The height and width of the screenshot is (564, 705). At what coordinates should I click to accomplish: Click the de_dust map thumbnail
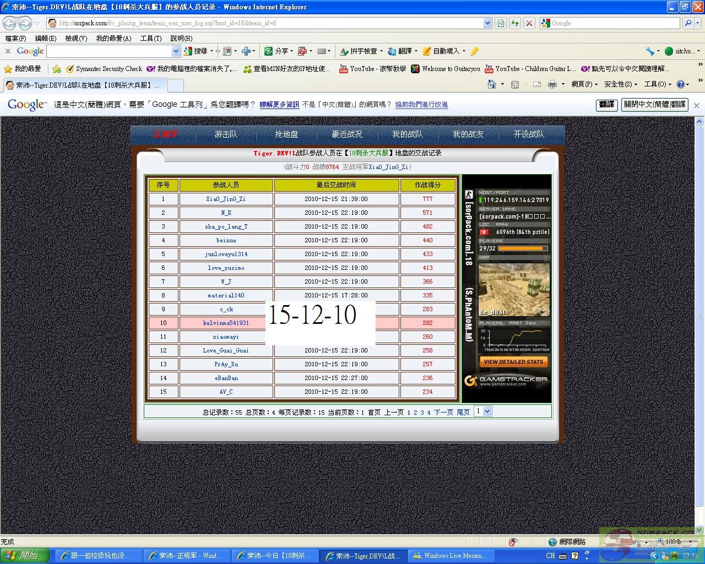pyautogui.click(x=514, y=289)
